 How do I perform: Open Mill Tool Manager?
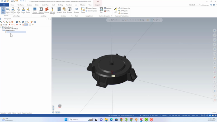(x=52, y=11)
